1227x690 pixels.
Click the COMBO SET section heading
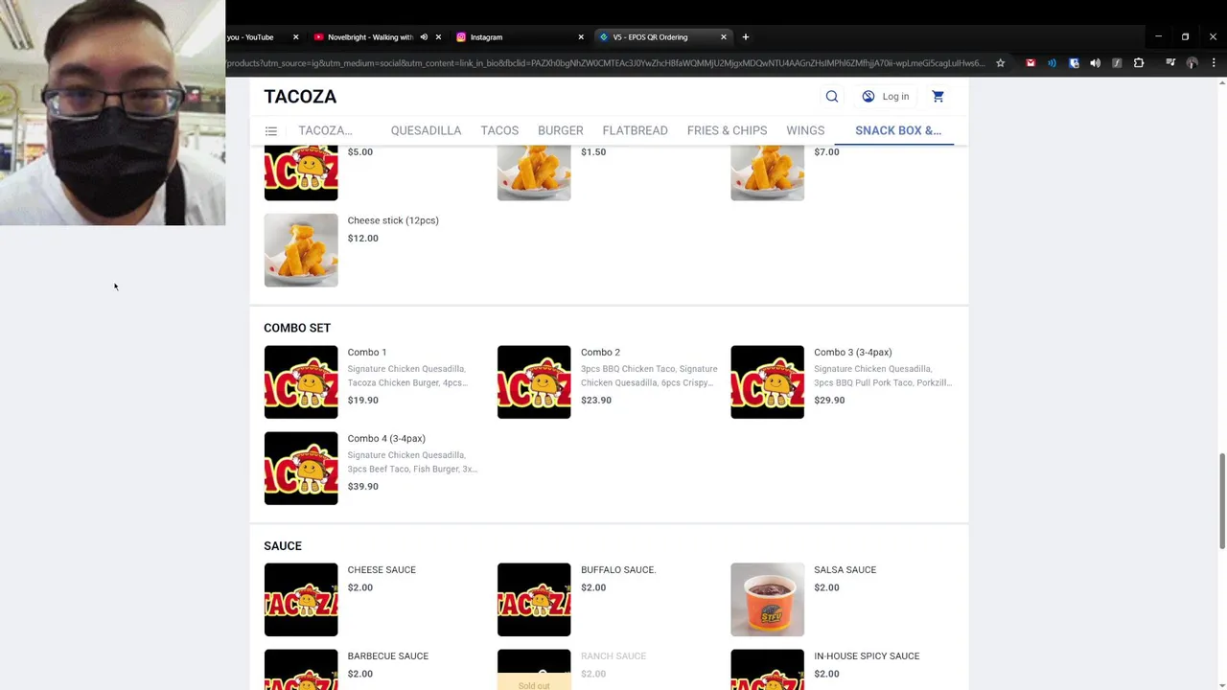point(297,328)
